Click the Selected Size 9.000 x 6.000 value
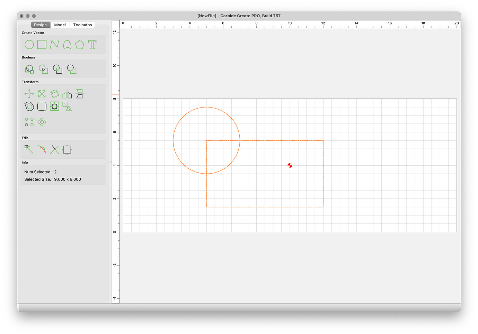The image size is (478, 334). (x=68, y=179)
